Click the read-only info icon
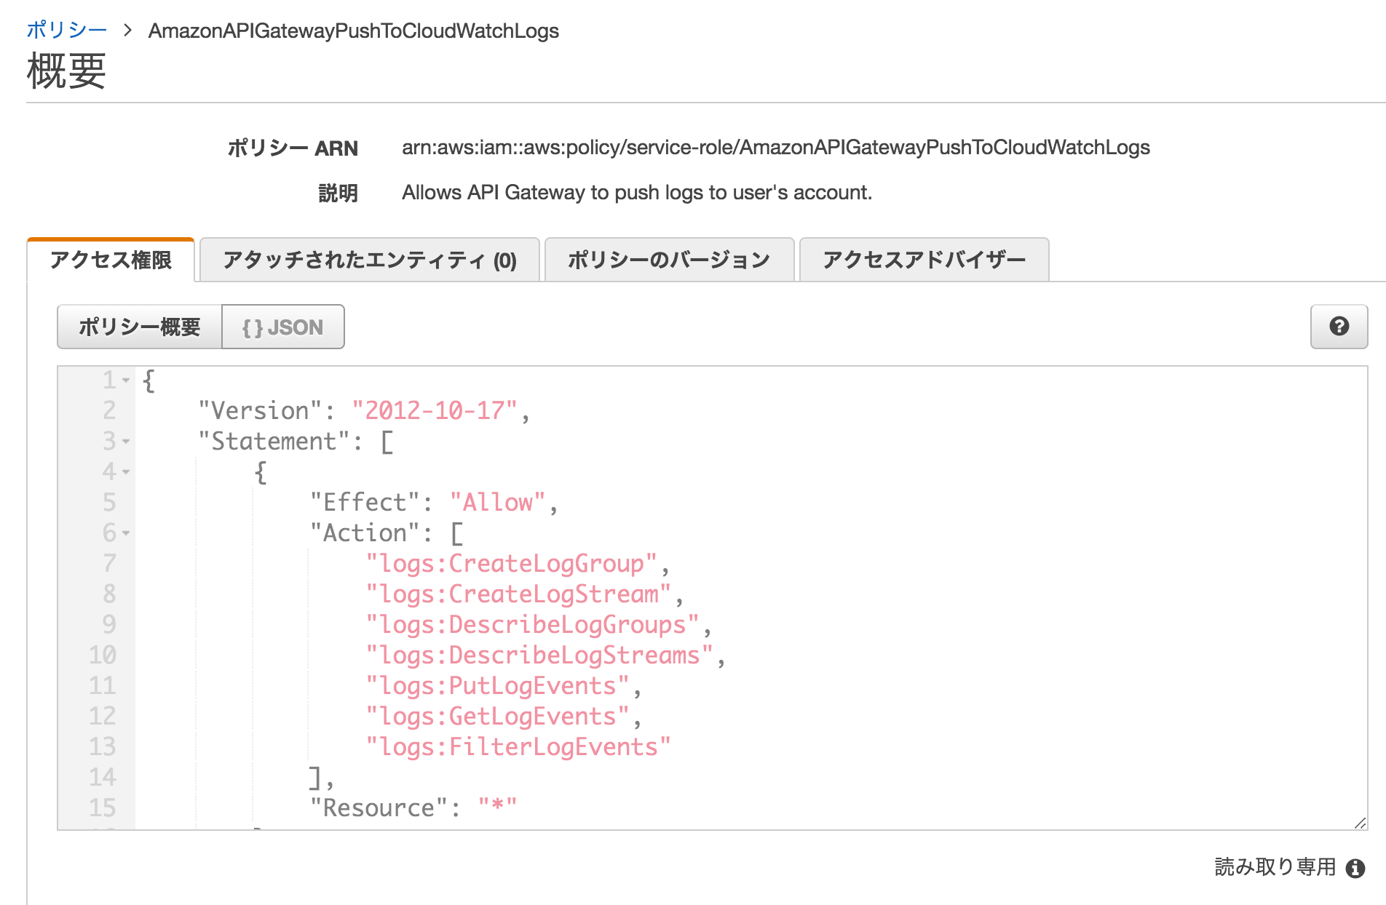This screenshot has height=905, width=1386. (1355, 868)
